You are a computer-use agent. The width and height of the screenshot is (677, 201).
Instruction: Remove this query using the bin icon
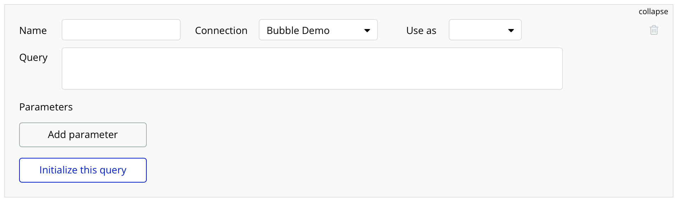(654, 30)
